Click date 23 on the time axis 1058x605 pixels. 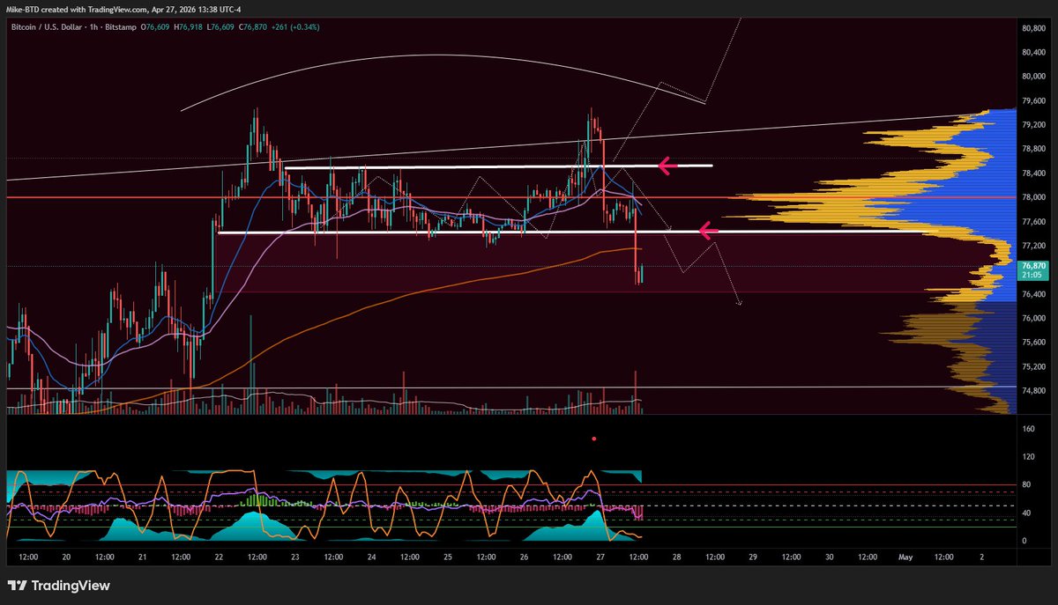pos(295,557)
